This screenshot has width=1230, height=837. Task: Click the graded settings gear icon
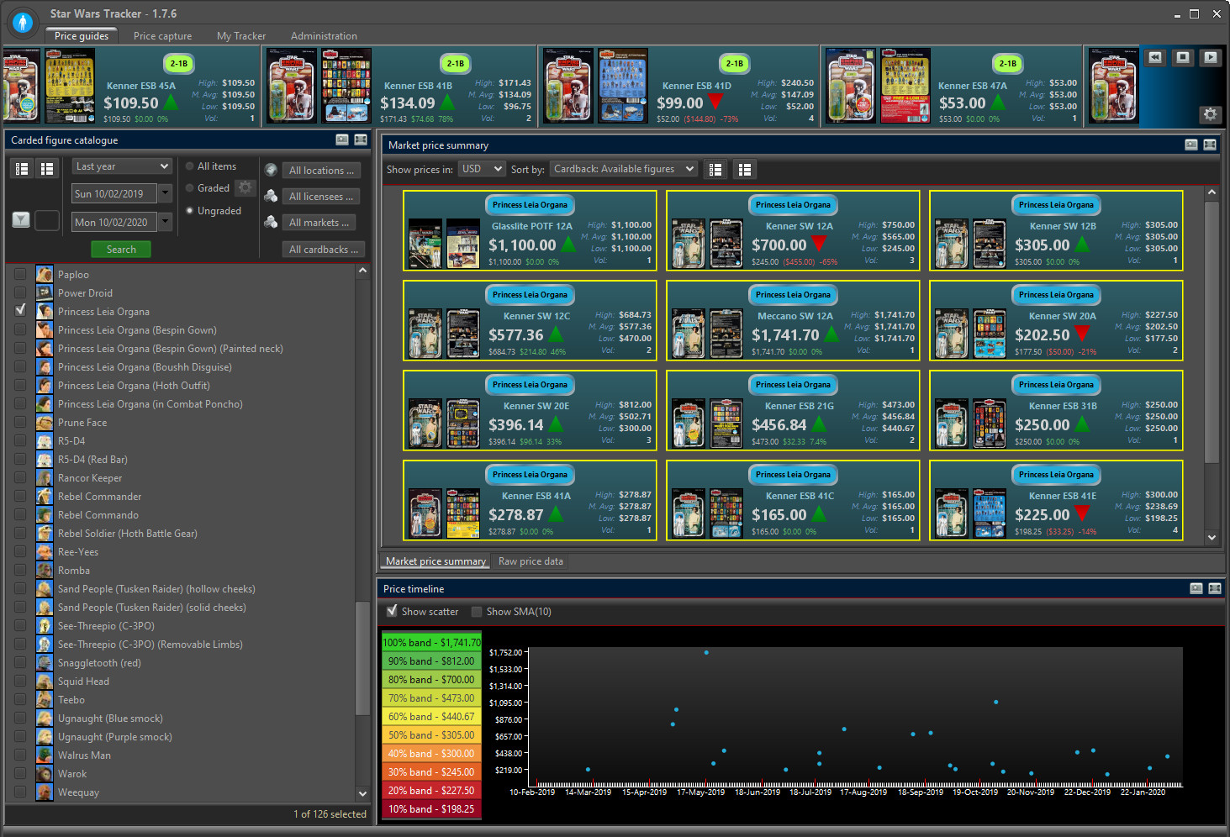[x=245, y=187]
